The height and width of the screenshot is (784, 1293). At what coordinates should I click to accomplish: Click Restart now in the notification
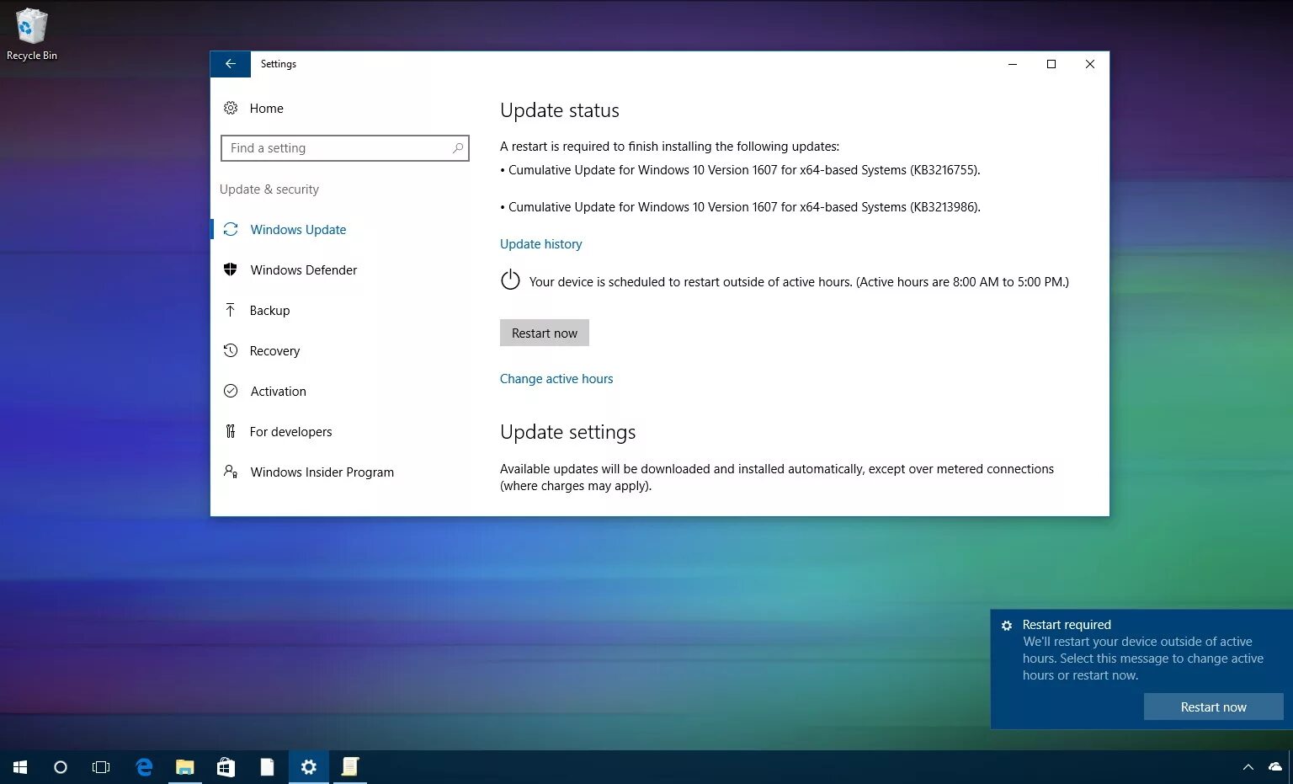pos(1213,707)
